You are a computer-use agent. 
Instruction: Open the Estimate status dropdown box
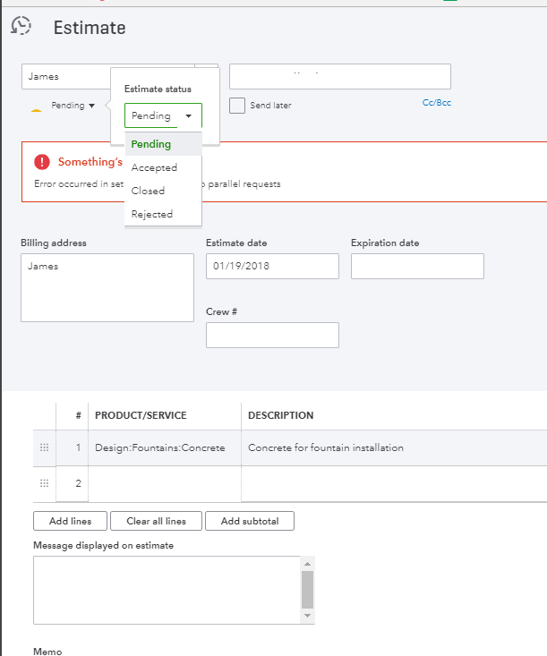[x=163, y=115]
